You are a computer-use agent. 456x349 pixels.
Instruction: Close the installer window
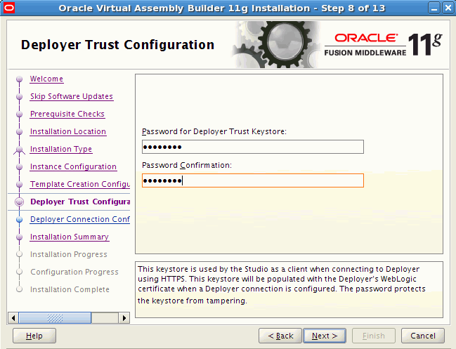pos(448,8)
